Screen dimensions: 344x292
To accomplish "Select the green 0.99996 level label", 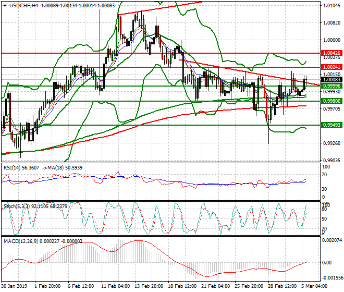I will pos(331,86).
